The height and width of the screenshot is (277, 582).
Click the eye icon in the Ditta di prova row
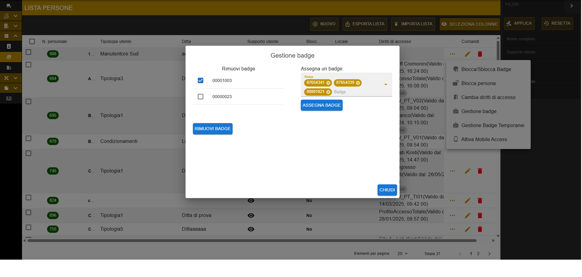click(x=251, y=215)
